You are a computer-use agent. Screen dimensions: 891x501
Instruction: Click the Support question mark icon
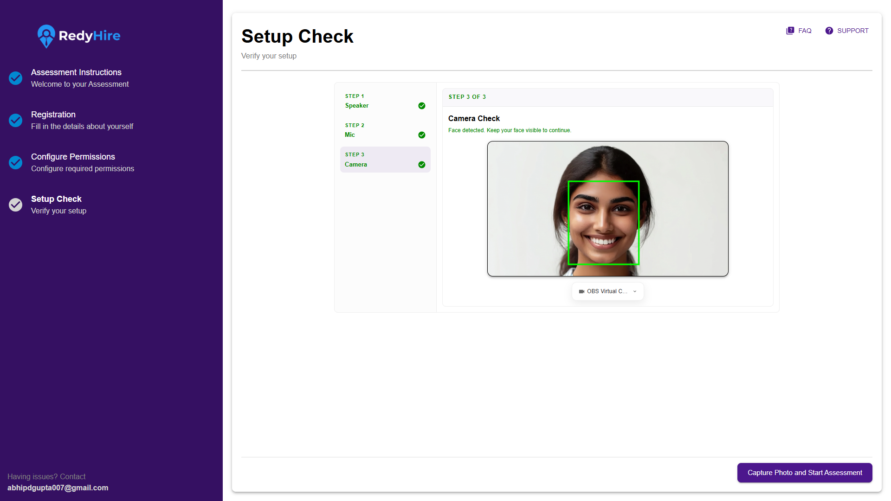coord(829,31)
